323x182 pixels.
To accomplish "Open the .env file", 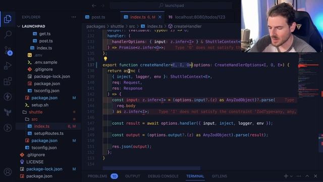I will (38, 55).
